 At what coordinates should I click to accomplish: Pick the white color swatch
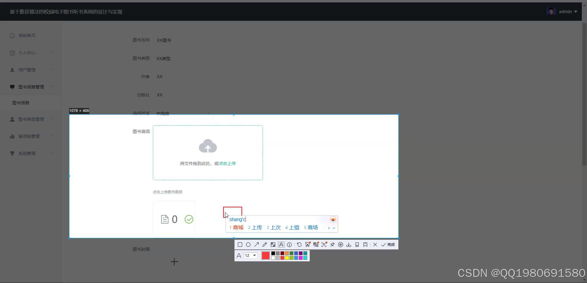pos(273,258)
